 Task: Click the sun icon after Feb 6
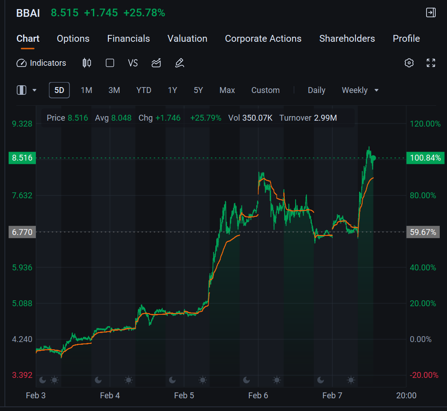tap(277, 380)
